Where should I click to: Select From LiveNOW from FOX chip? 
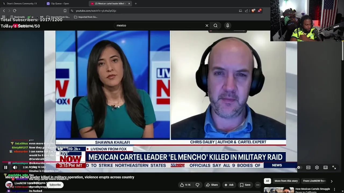tap(314, 181)
